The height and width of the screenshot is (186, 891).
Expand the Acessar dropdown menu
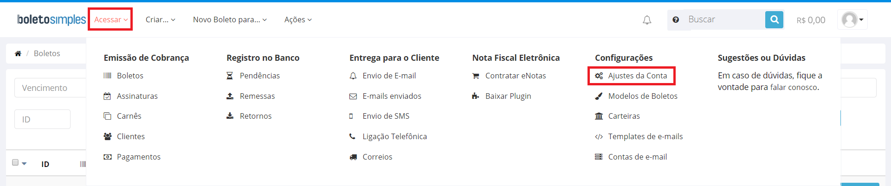(x=111, y=19)
